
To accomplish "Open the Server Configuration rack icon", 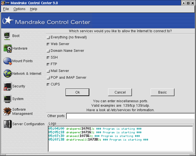I will (x=8, y=124).
